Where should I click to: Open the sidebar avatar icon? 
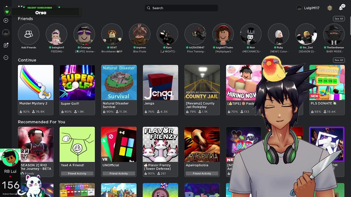(6, 33)
